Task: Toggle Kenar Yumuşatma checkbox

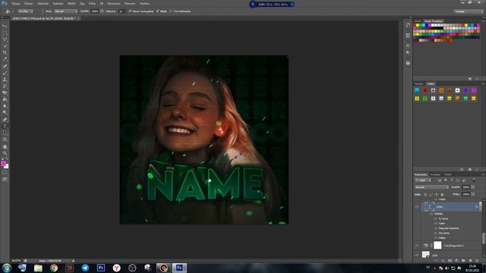Action: pos(130,11)
